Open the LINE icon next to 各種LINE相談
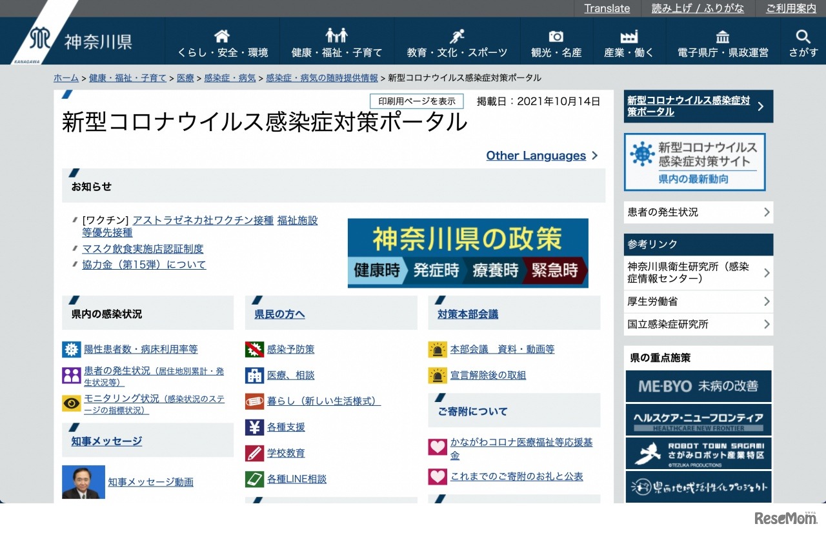Screen dimensions: 826x533 254,479
